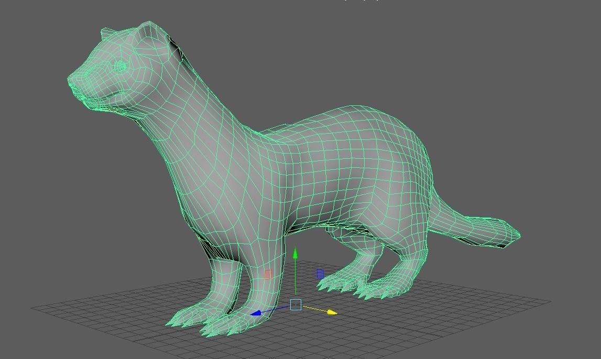Viewport: 601px width, 359px height.
Task: Click the small red plane handle square
Action: tap(268, 274)
